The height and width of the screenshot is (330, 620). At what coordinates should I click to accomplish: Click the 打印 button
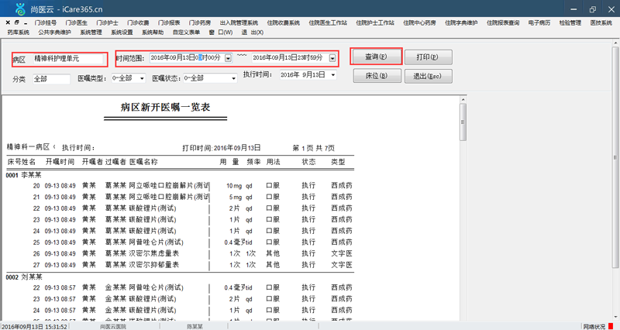pos(429,57)
